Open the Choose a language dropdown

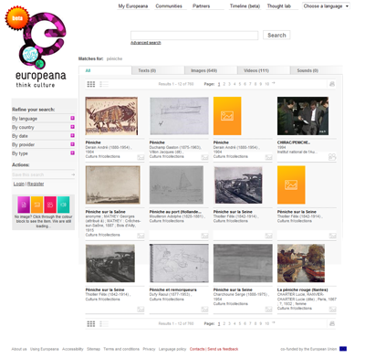tap(326, 6)
